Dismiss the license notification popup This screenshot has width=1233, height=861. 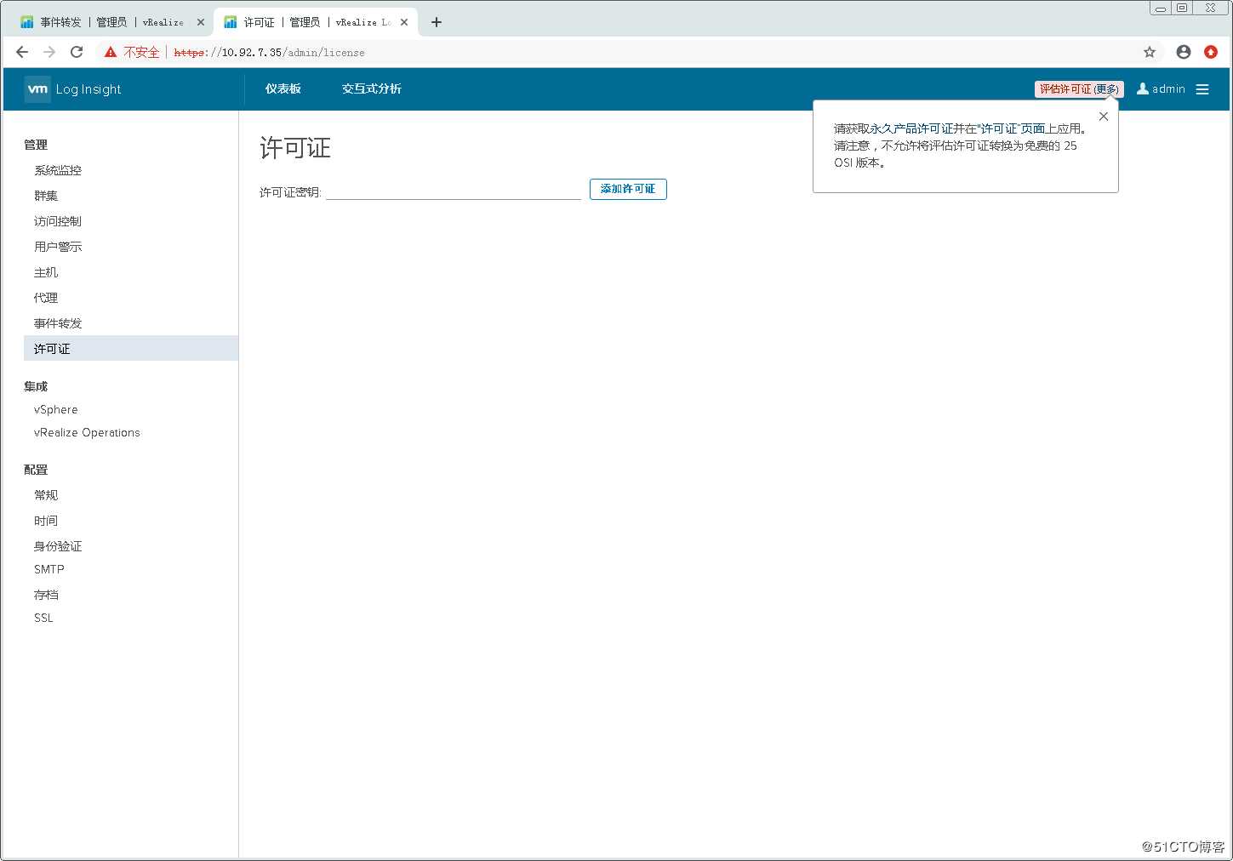(x=1104, y=117)
